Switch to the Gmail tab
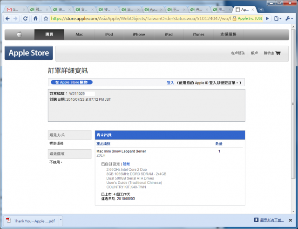 point(15,9)
